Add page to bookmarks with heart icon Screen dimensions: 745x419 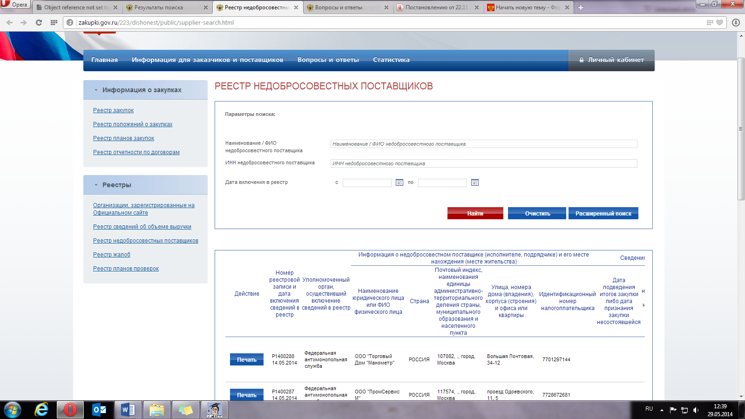coord(719,22)
